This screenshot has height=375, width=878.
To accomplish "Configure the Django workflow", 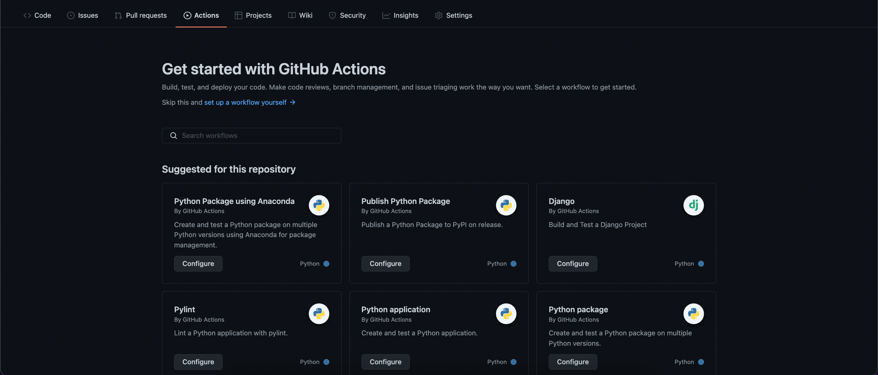I will 573,264.
